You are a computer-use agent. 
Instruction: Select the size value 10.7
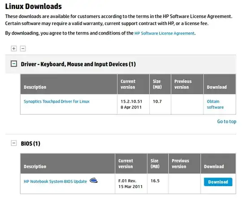point(157,101)
